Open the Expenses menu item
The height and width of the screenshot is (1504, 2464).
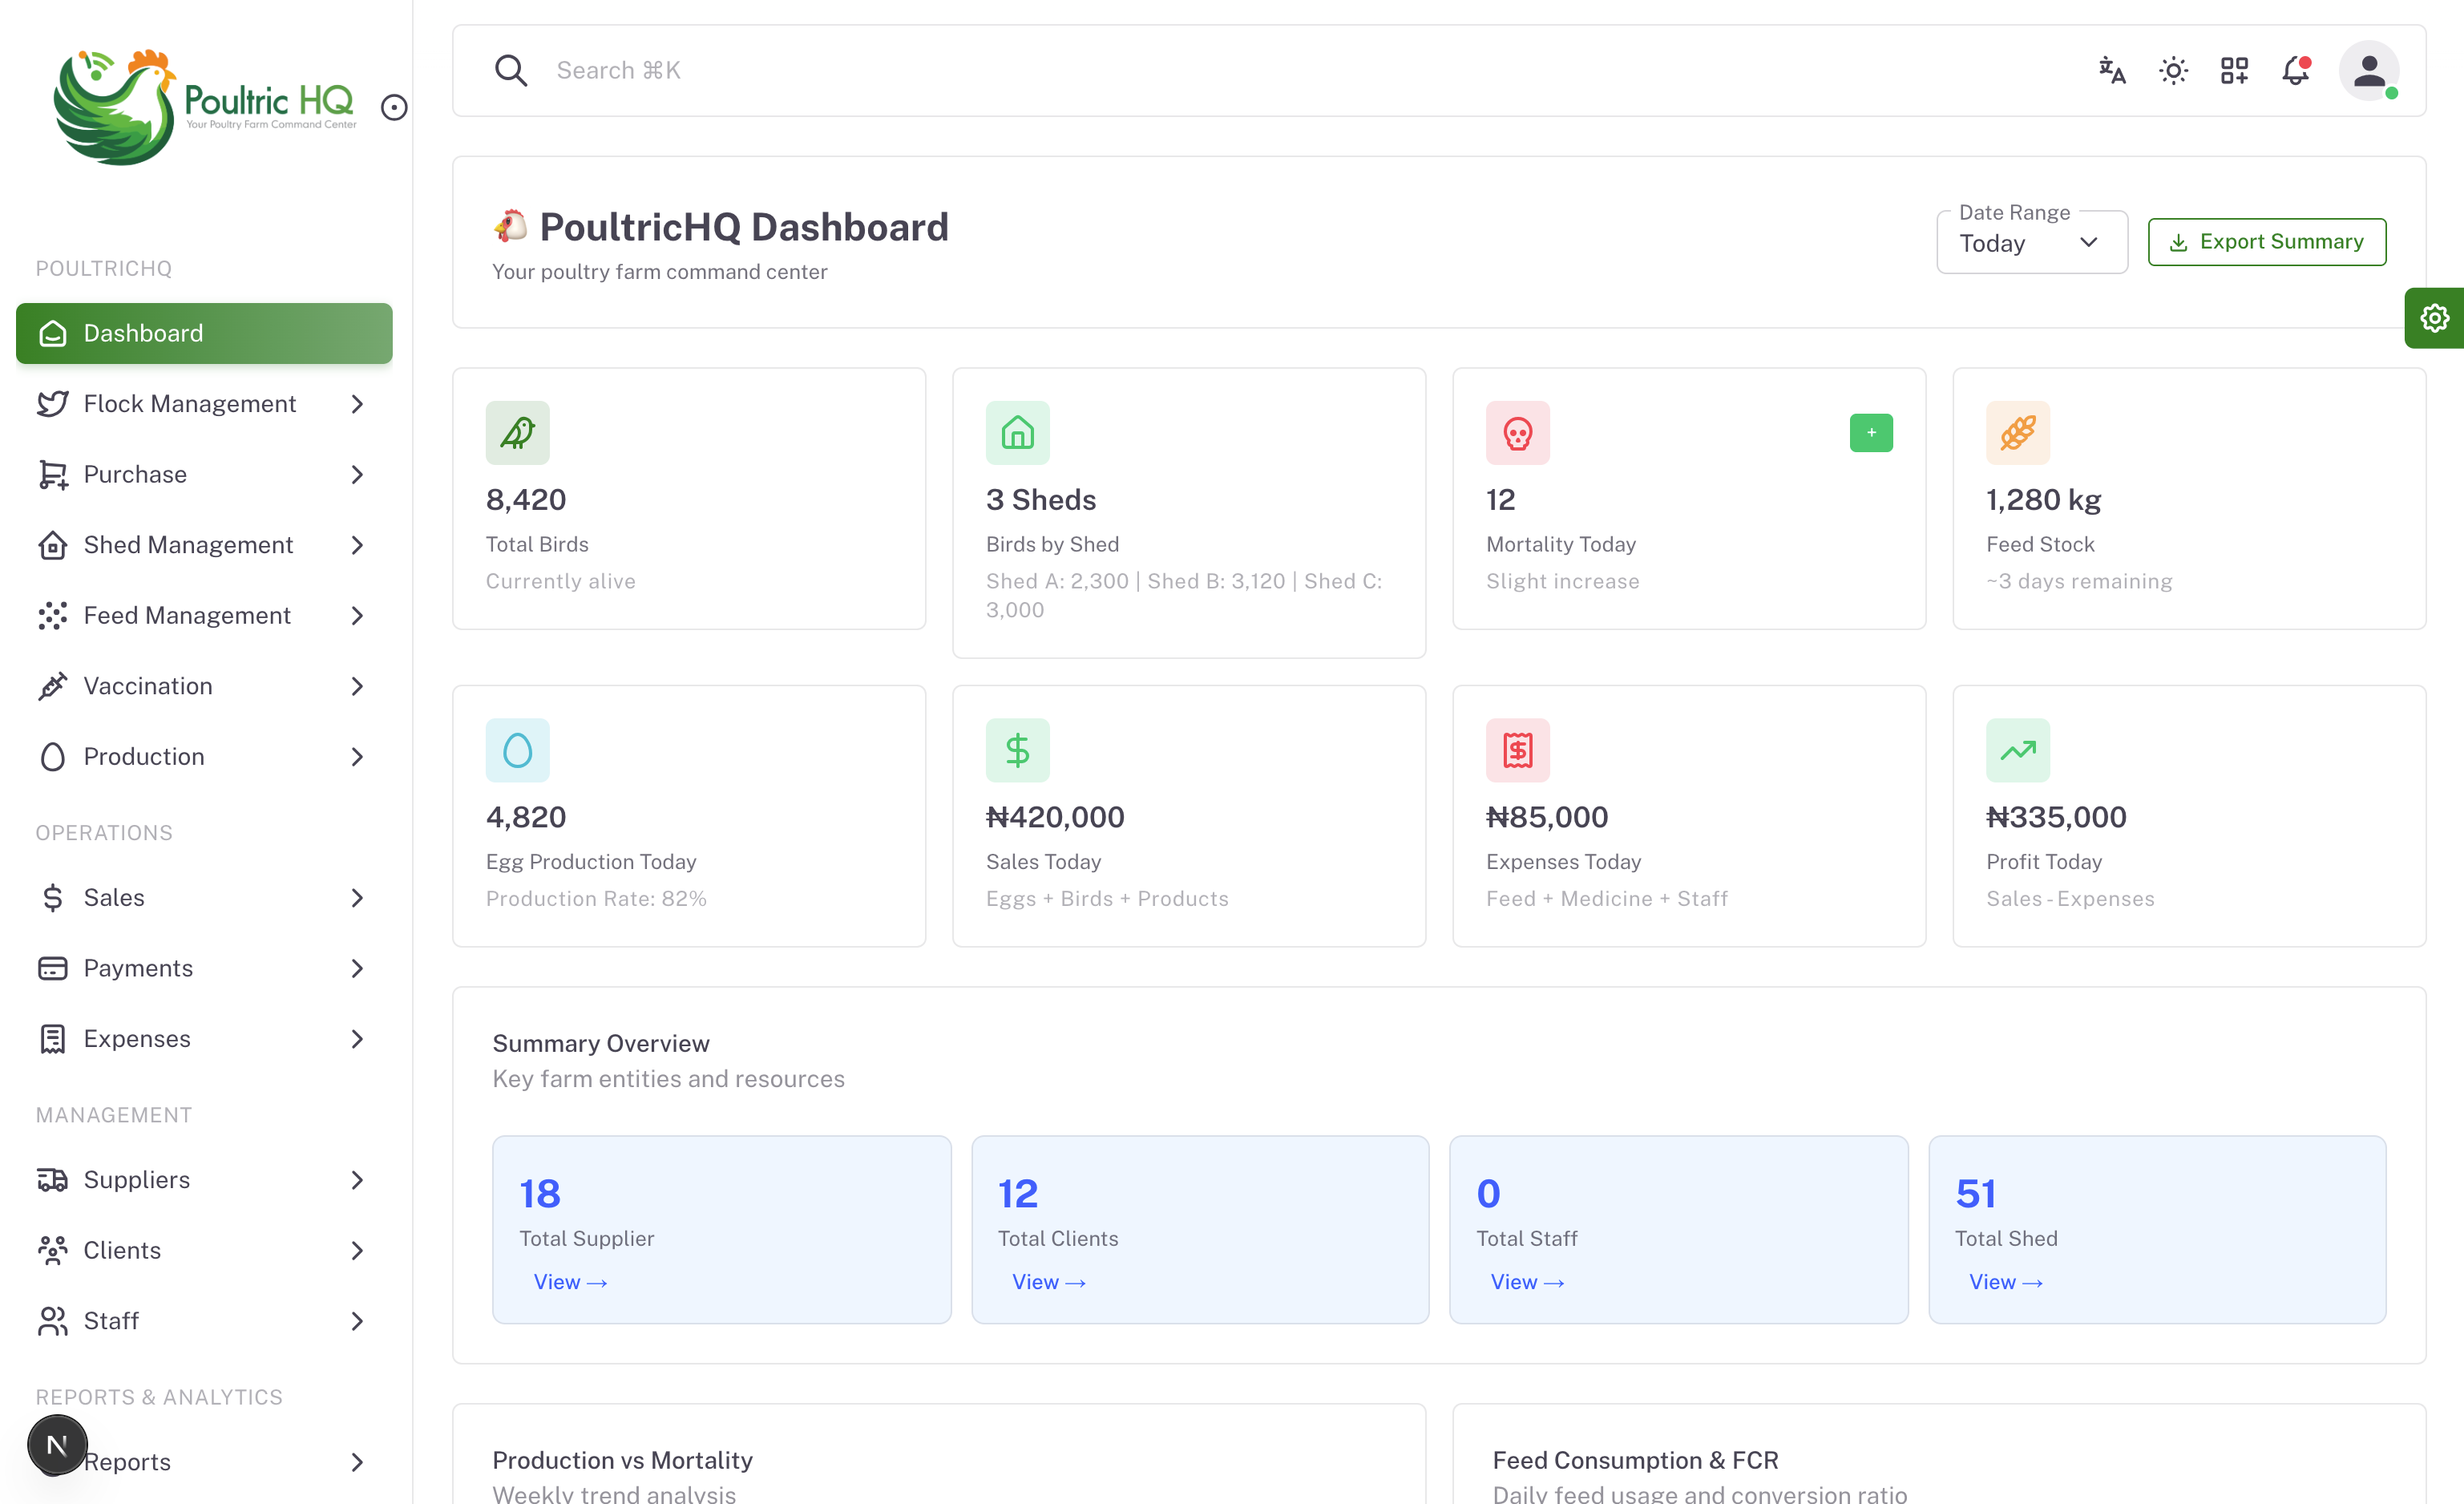point(204,1038)
